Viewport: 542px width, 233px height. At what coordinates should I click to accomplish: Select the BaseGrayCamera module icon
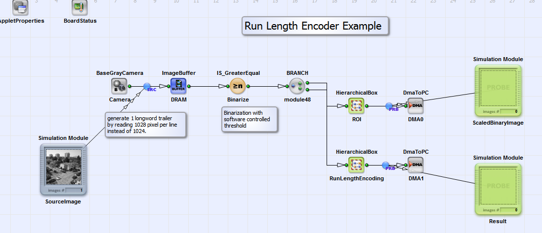(119, 86)
